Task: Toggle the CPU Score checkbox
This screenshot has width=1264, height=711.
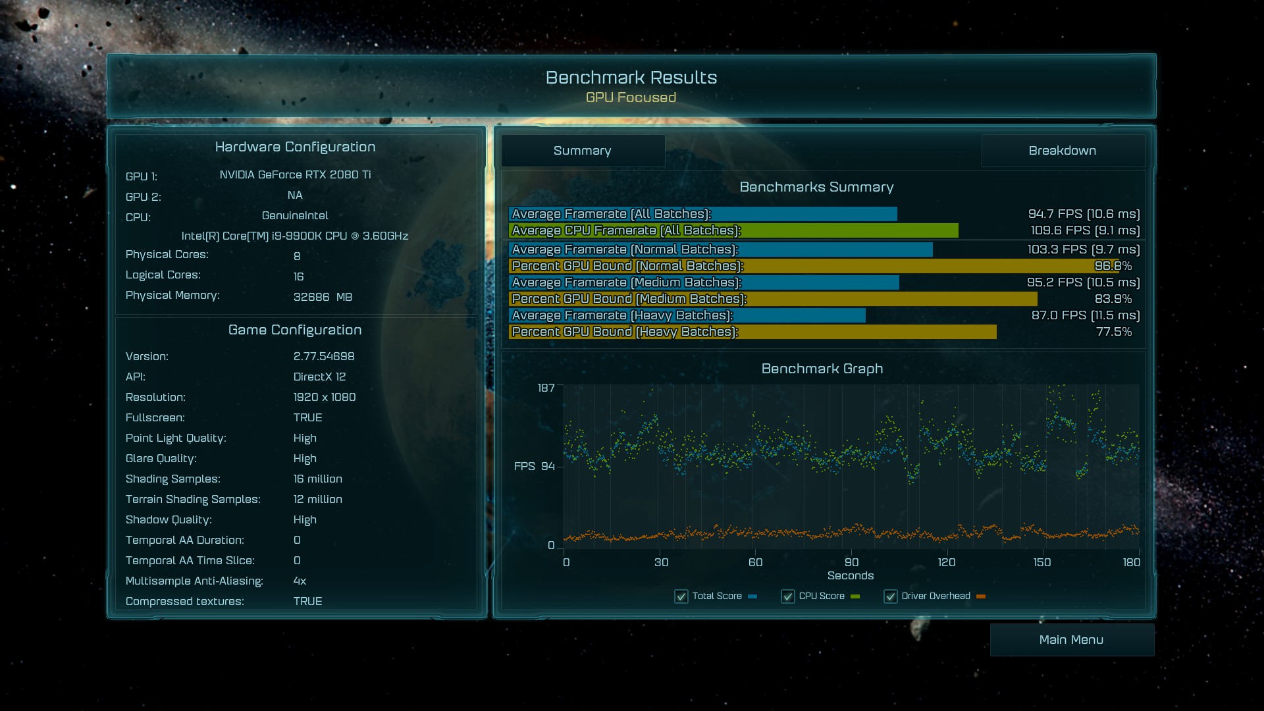Action: pyautogui.click(x=788, y=596)
